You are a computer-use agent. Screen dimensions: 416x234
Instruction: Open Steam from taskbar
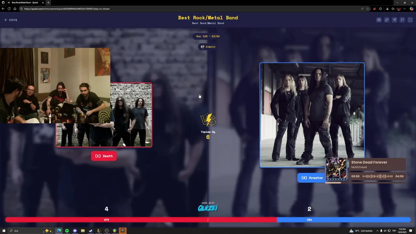[x=91, y=231]
